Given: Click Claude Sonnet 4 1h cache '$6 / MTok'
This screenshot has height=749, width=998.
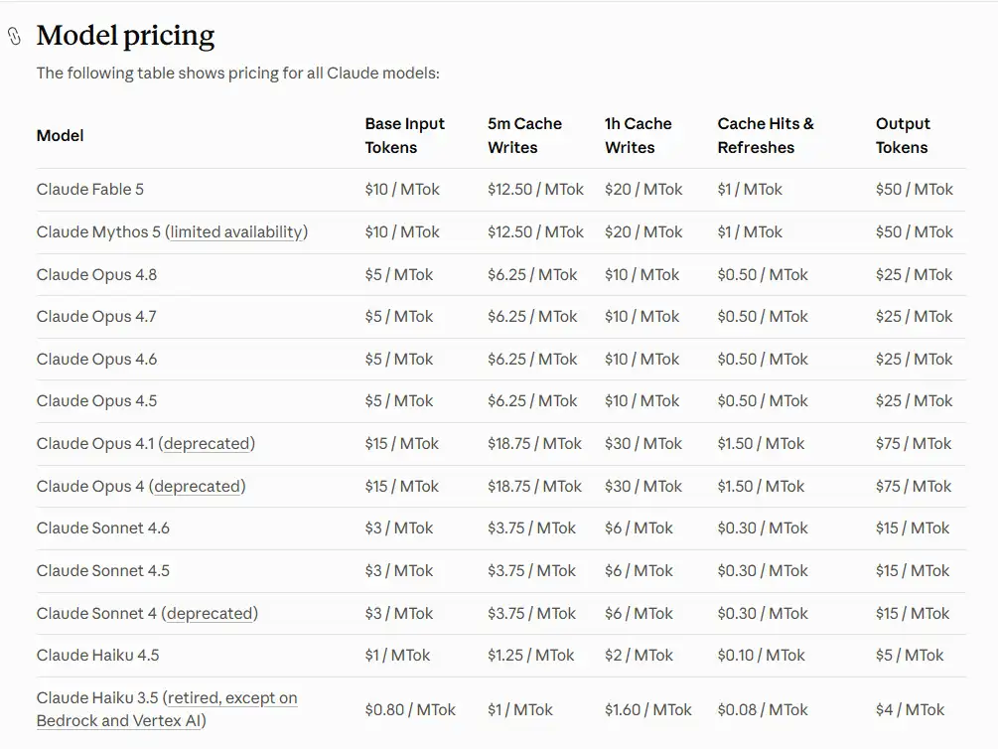Looking at the screenshot, I should pyautogui.click(x=639, y=614).
